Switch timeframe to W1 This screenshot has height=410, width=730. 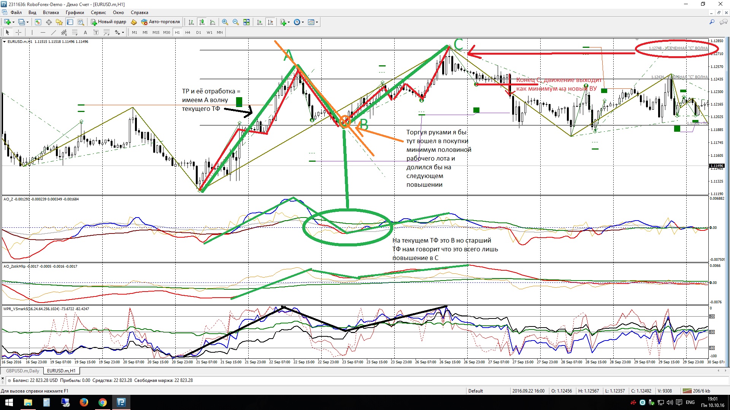pyautogui.click(x=209, y=32)
